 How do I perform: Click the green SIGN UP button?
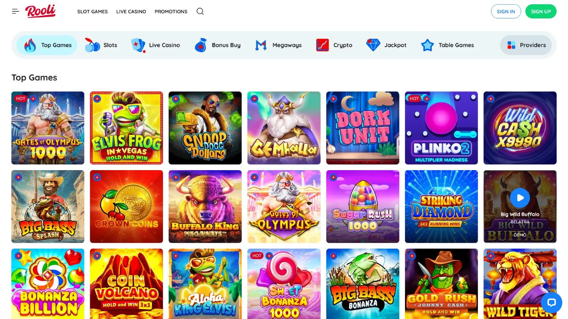click(x=541, y=11)
